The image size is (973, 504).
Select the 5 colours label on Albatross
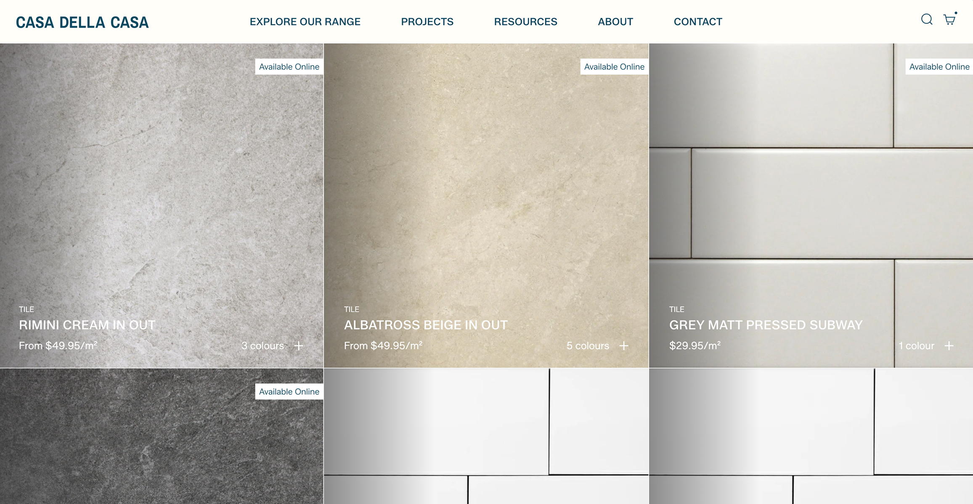click(x=588, y=346)
